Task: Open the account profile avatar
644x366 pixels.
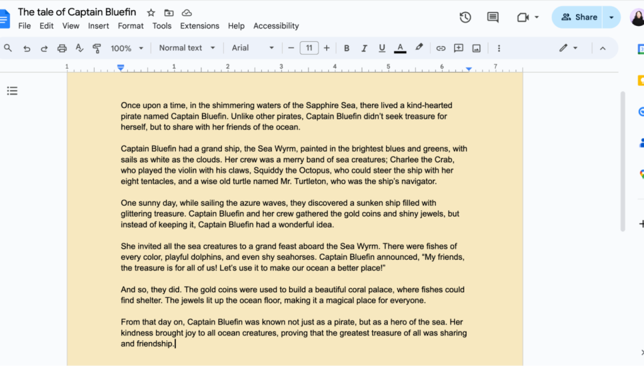Action: coord(638,17)
